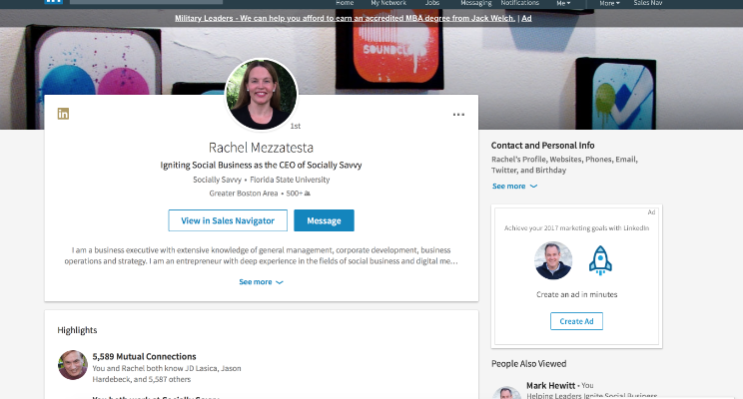Click the People Also Viewed heading

529,363
